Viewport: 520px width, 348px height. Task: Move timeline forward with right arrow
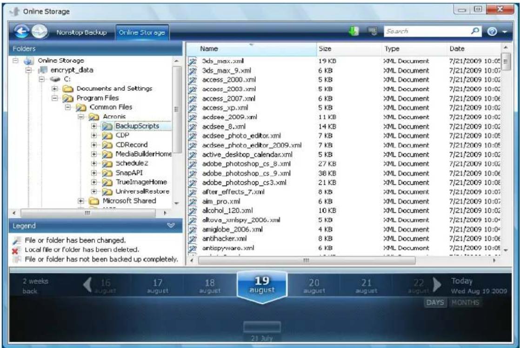point(437,285)
